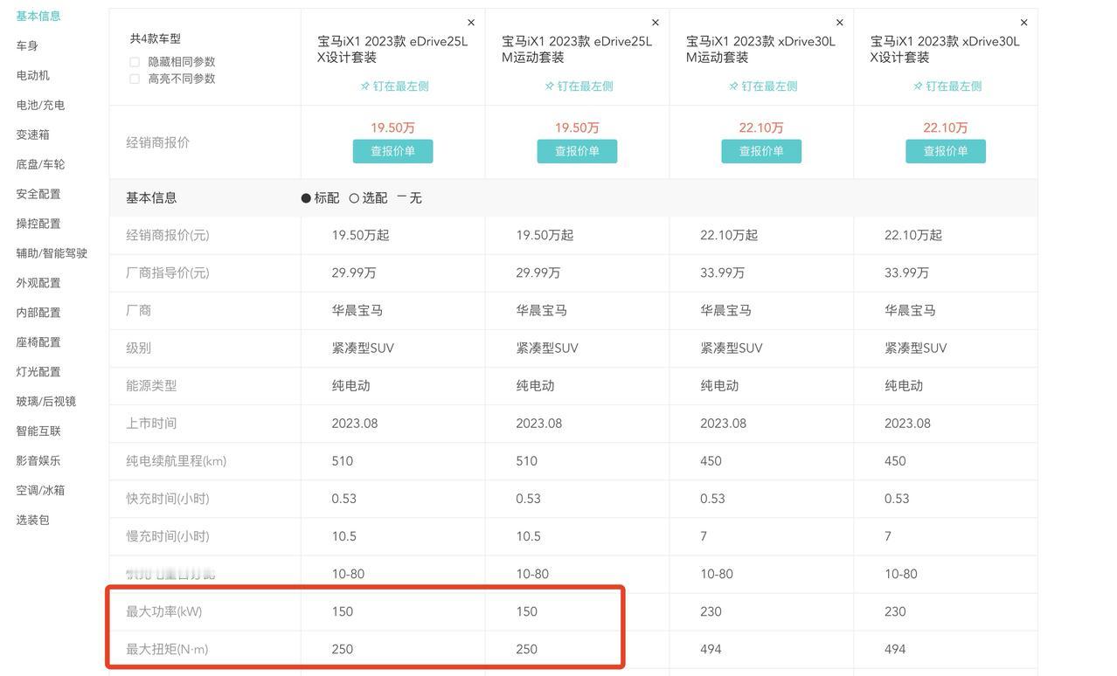Jump to the 智能互联 section
The width and height of the screenshot is (1117, 676).
click(38, 431)
